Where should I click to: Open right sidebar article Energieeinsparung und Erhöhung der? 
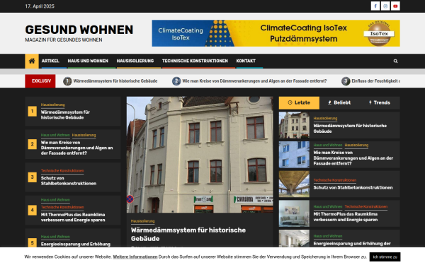pos(352,244)
